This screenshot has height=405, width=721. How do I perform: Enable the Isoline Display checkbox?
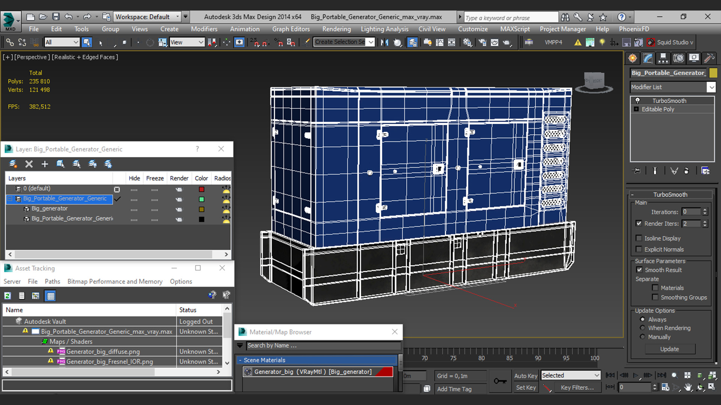tap(639, 238)
